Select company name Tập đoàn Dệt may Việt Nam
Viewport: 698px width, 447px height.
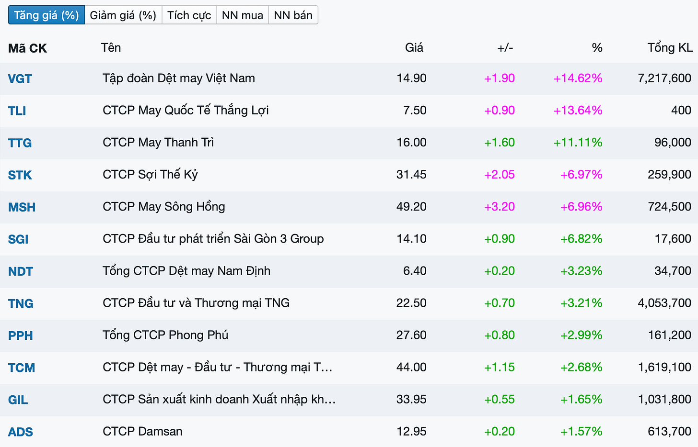click(x=179, y=78)
